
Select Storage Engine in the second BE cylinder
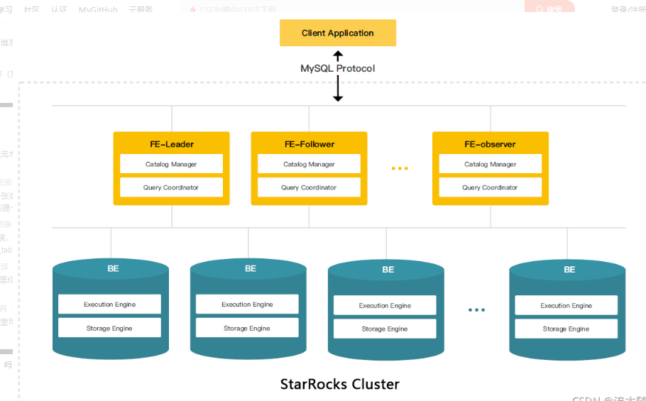coord(247,328)
